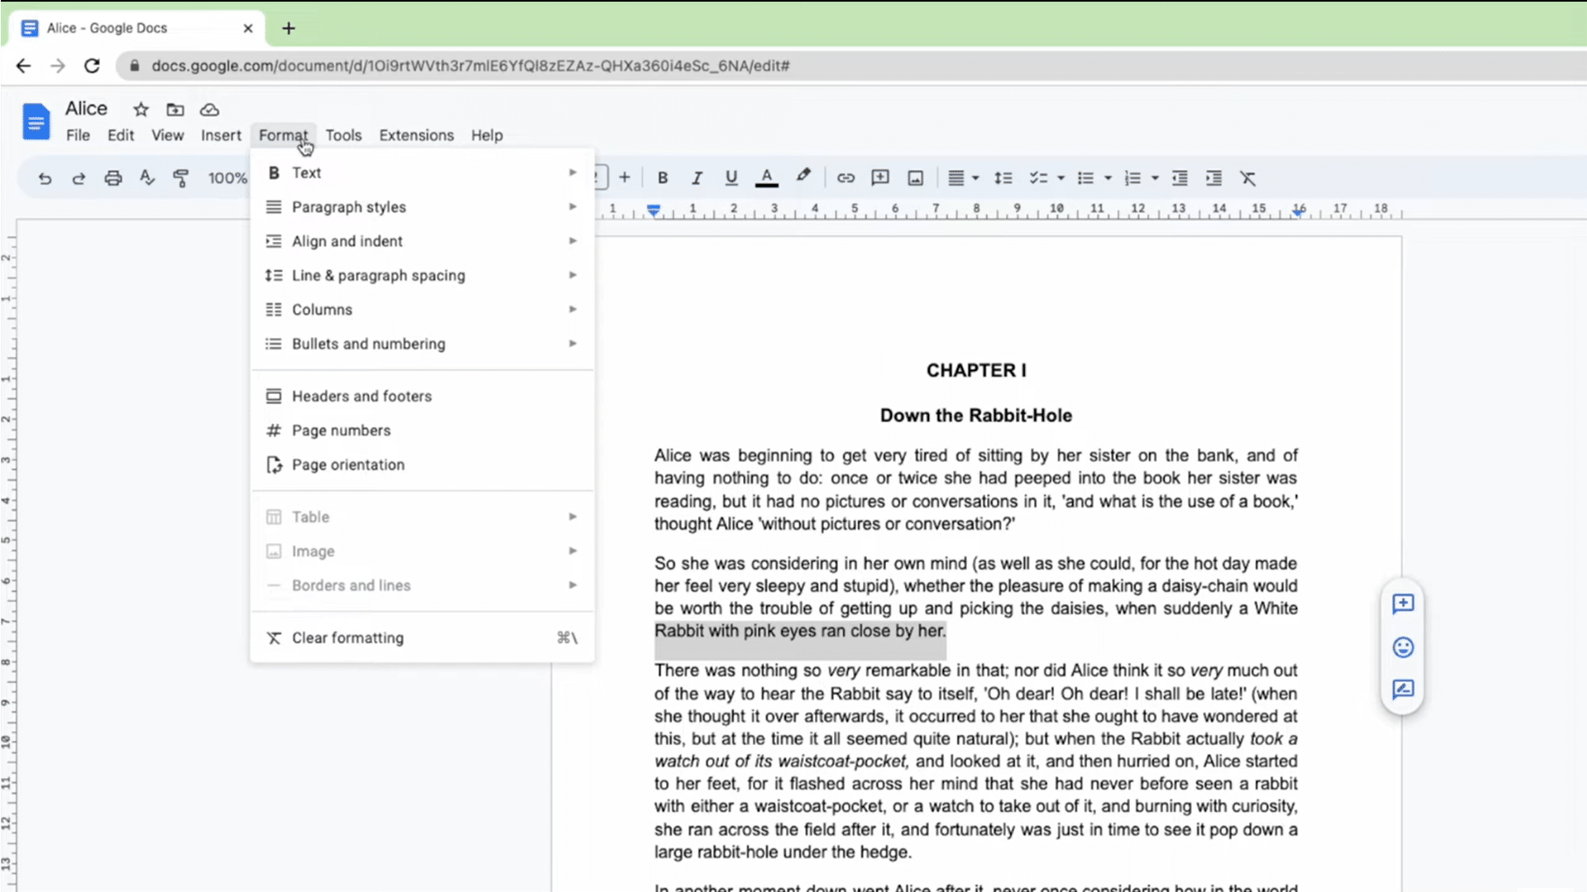Image resolution: width=1587 pixels, height=892 pixels.
Task: Click the Decrease indent icon
Action: (x=1180, y=178)
